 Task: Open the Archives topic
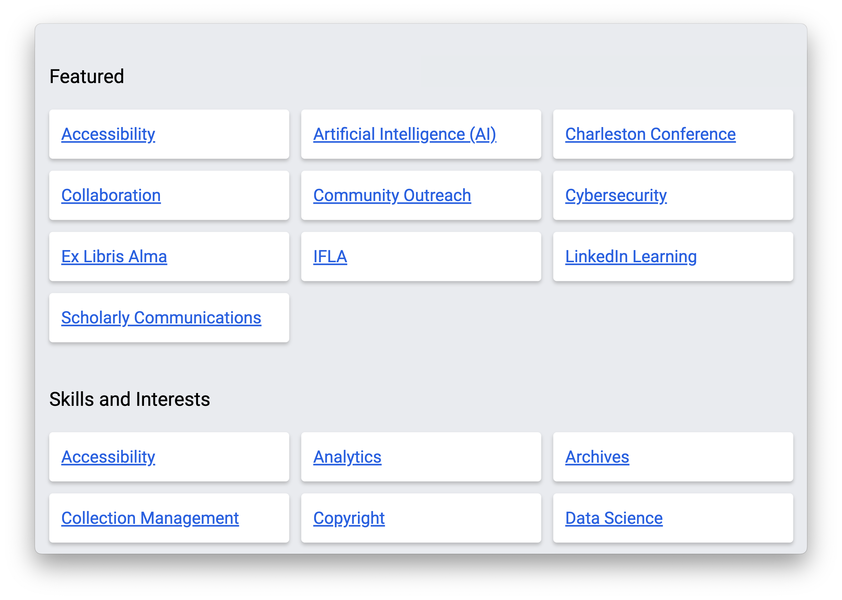pos(597,457)
